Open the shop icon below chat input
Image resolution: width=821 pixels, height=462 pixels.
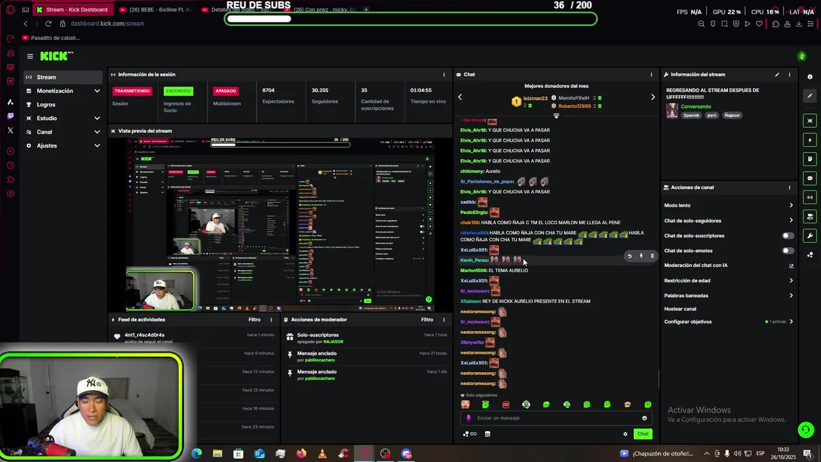487,434
